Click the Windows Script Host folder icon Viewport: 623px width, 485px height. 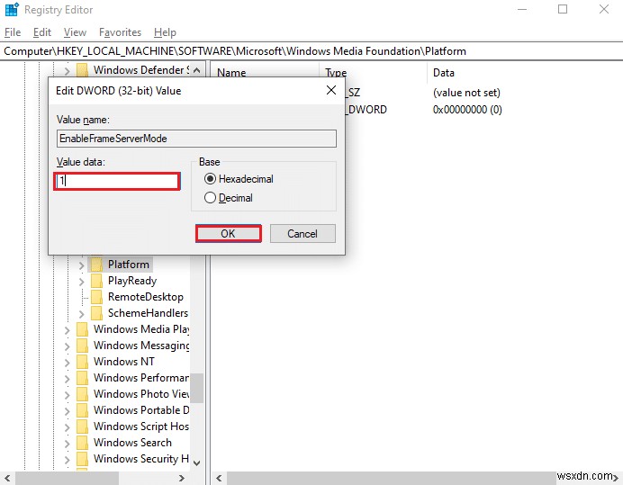coord(82,427)
